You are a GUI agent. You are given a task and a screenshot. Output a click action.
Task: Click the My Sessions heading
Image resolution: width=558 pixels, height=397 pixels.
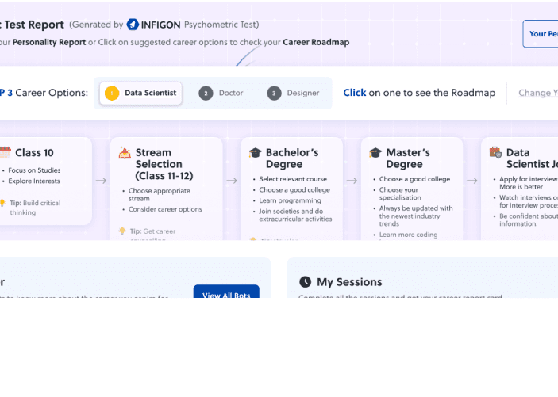point(349,282)
